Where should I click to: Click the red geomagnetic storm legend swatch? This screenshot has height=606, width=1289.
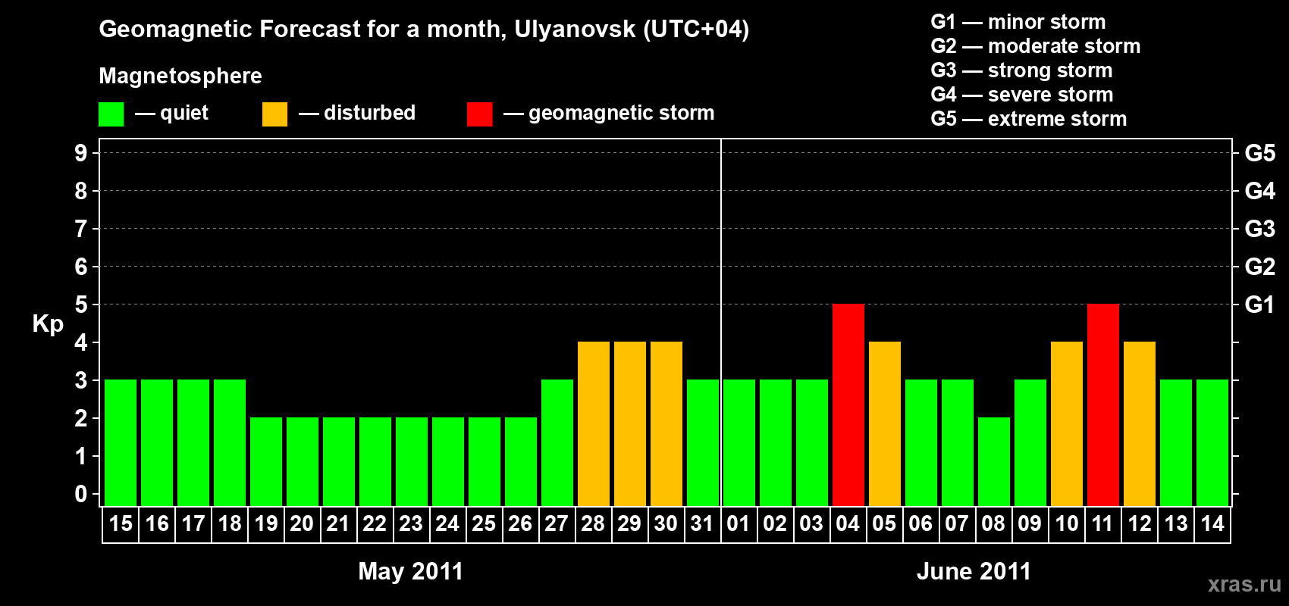(480, 114)
